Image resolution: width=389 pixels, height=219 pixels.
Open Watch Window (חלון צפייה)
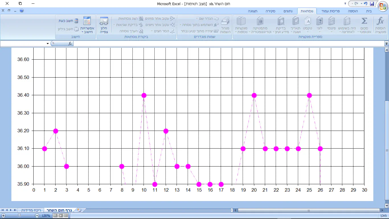point(104,25)
